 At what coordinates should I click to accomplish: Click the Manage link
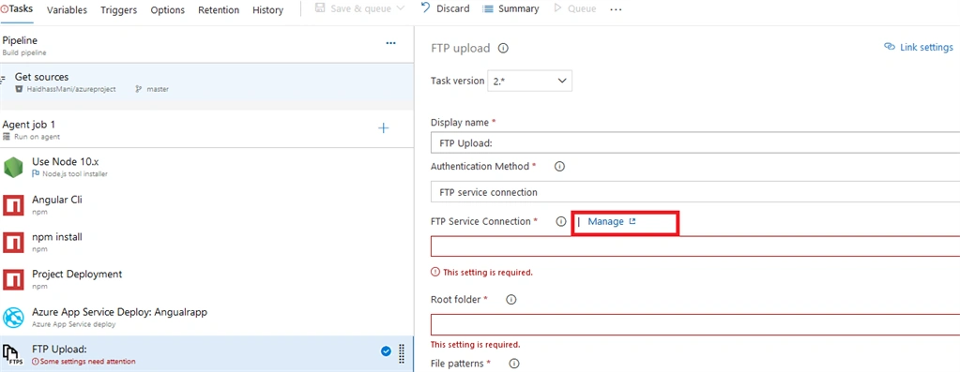612,222
